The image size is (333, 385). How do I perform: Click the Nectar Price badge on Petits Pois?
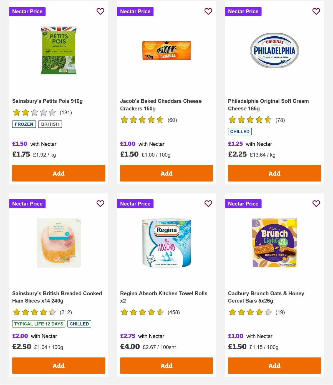(27, 11)
